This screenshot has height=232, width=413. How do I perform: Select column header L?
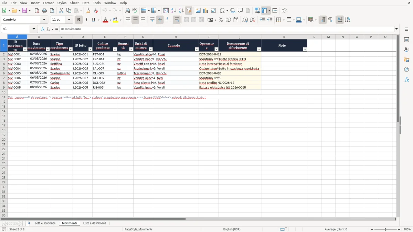tap(314, 37)
